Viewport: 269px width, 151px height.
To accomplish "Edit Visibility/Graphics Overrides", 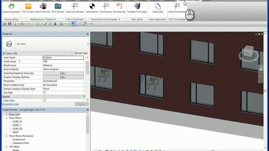I will coord(63,73).
